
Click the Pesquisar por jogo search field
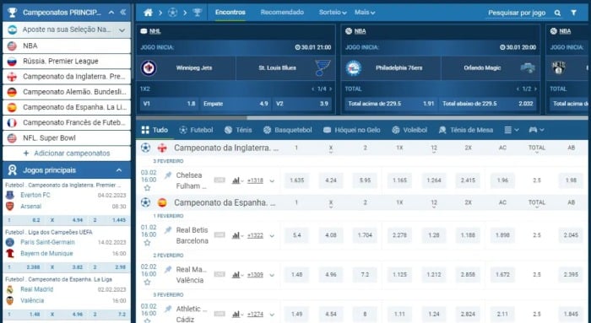pyautogui.click(x=517, y=13)
